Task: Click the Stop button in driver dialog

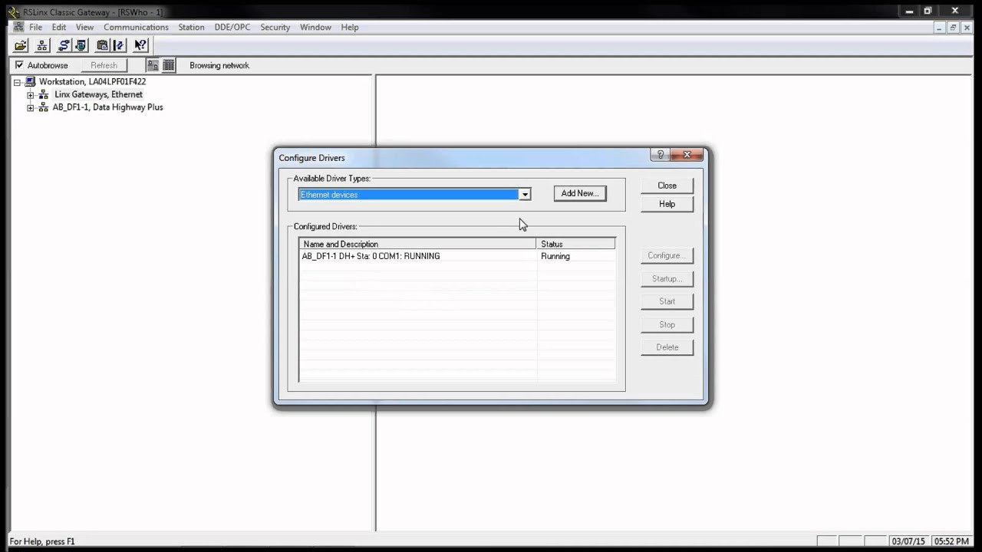Action: (667, 324)
